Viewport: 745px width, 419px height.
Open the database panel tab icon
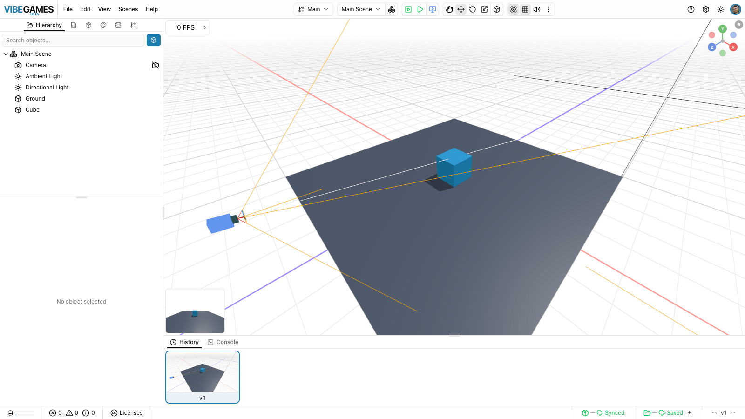point(118,25)
